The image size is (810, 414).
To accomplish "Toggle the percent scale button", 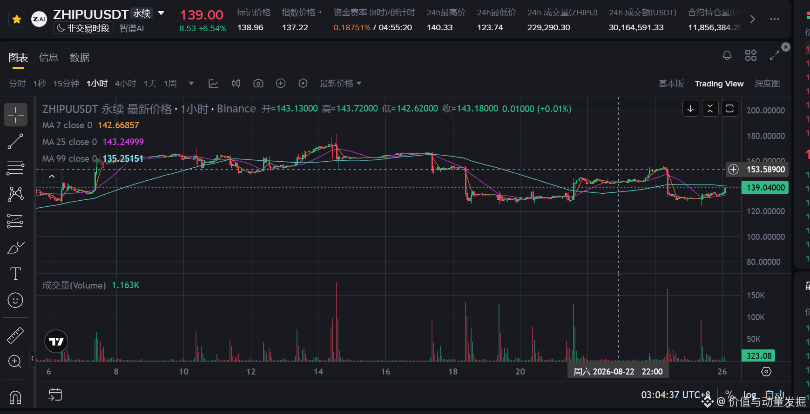I will (729, 394).
